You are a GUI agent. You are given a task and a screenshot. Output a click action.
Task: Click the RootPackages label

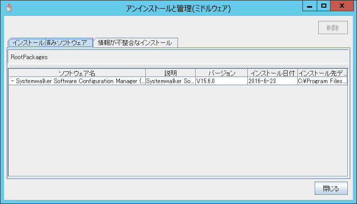coord(29,57)
